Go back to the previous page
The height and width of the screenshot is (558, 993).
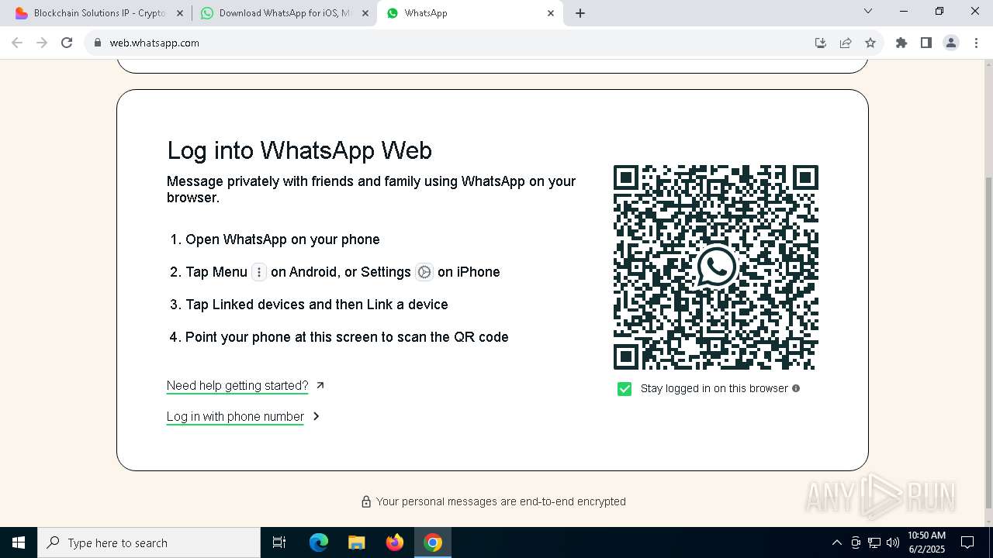17,43
